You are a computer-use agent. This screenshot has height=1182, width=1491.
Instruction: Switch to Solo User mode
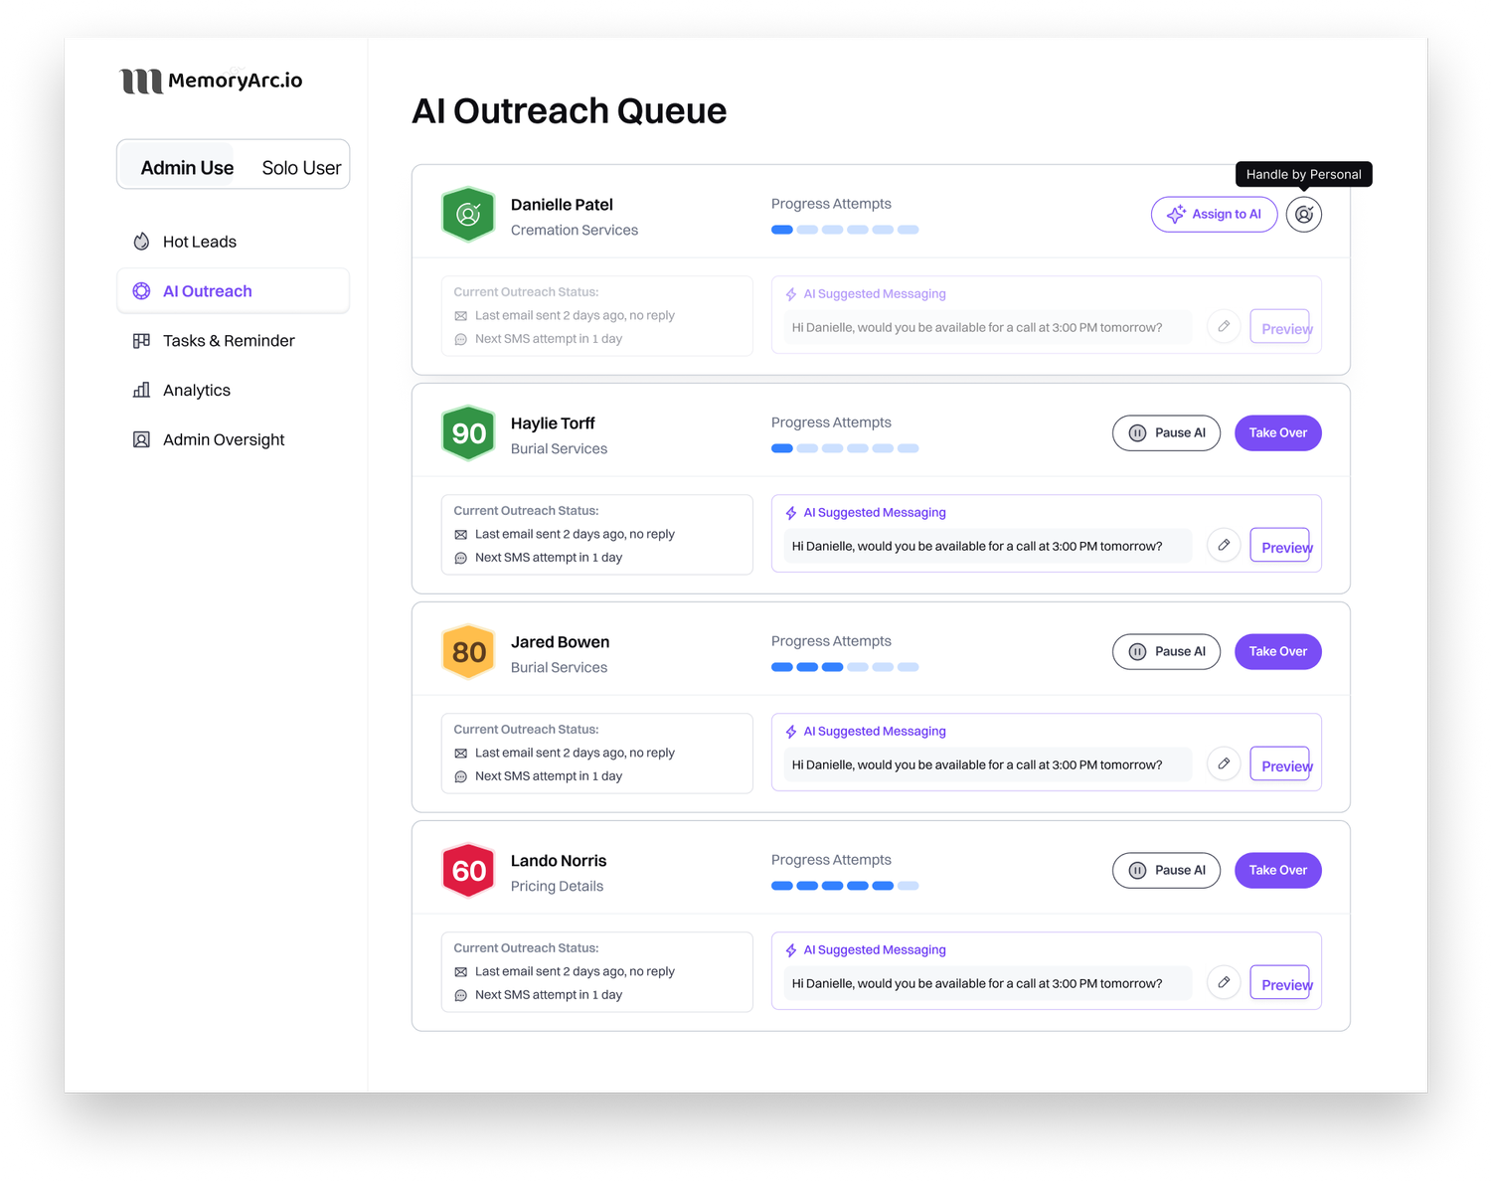301,168
